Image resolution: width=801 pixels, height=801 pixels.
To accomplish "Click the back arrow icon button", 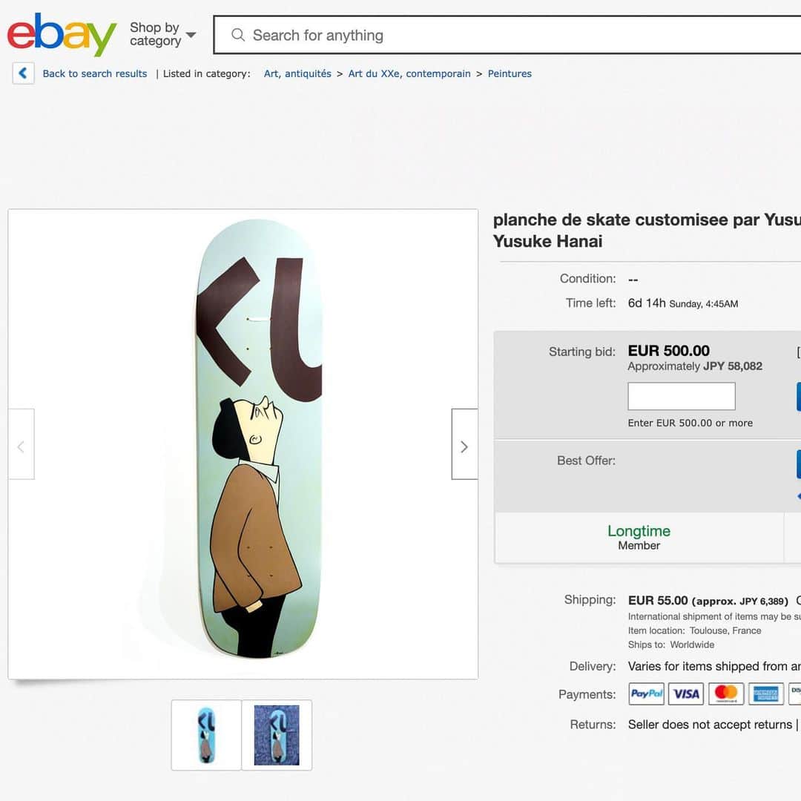I will [23, 73].
